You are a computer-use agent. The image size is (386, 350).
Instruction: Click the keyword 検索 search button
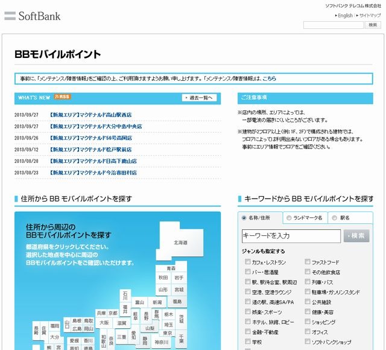(x=356, y=236)
